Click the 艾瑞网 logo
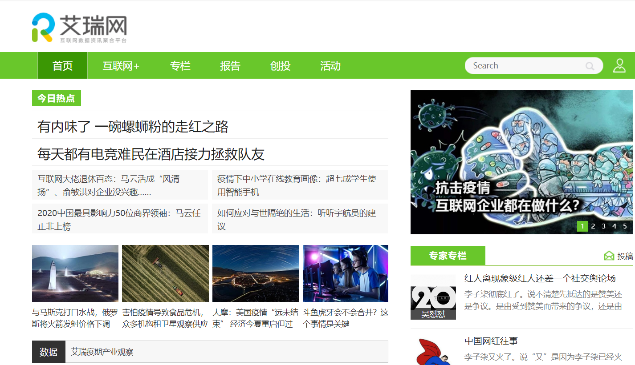This screenshot has height=365, width=635. pyautogui.click(x=79, y=28)
